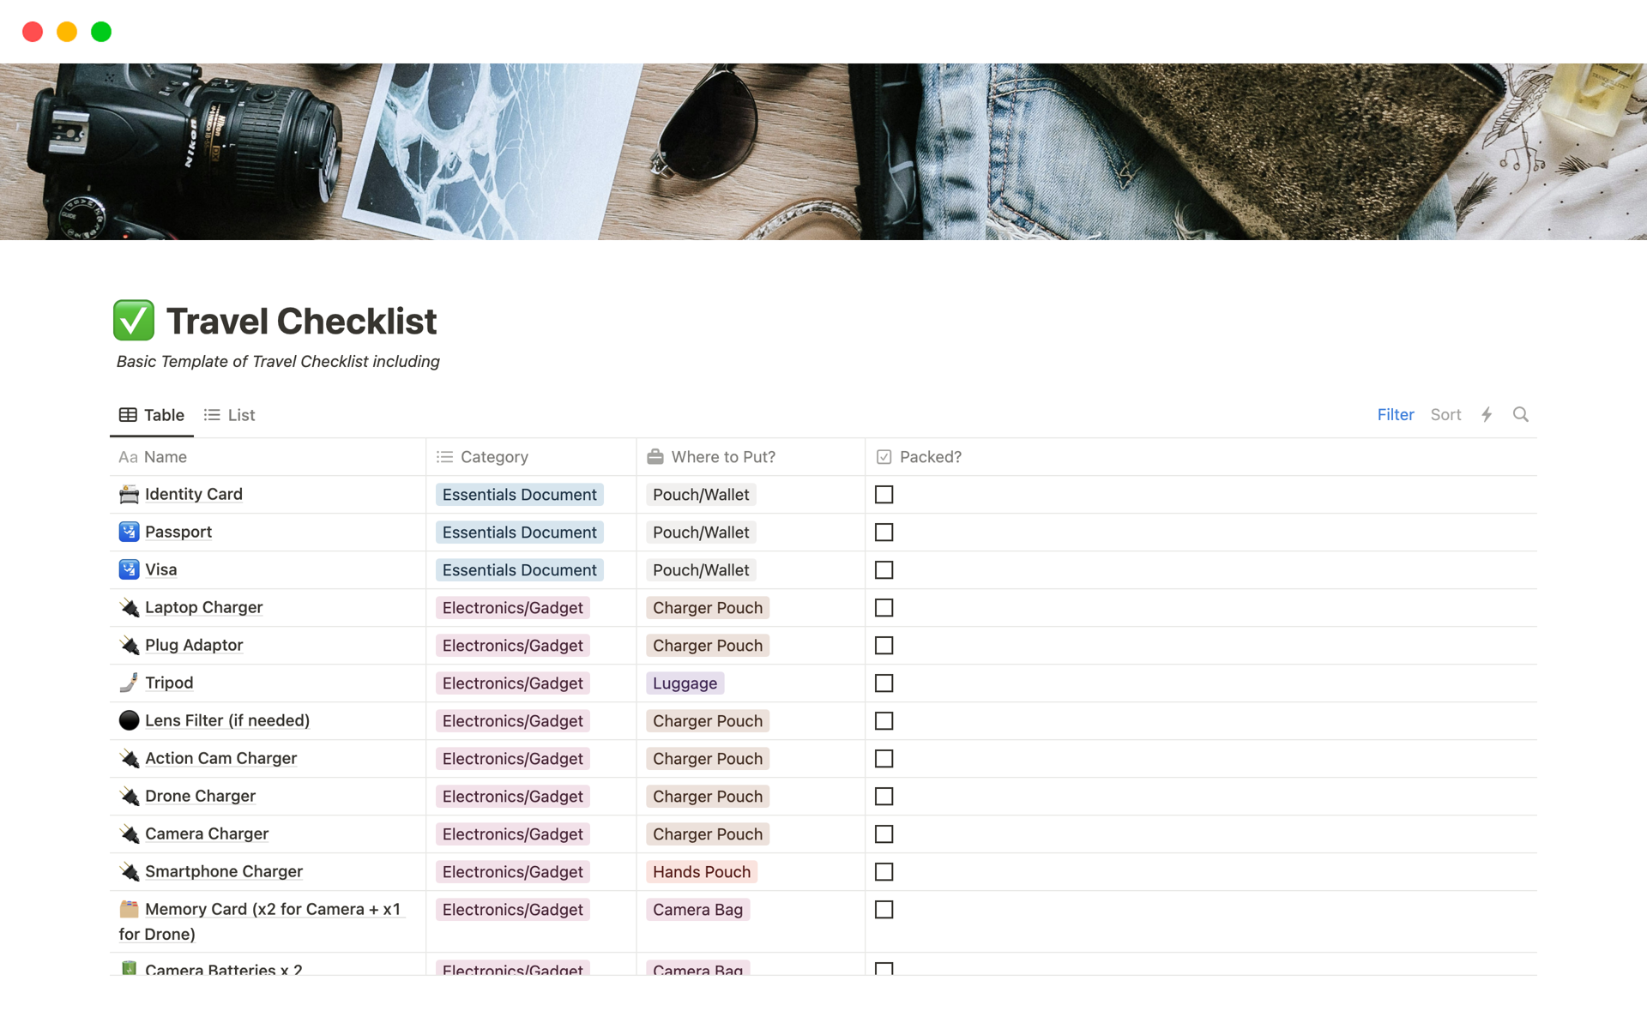This screenshot has width=1647, height=1029.
Task: Toggle Packed checkbox for Laptop Charger
Action: [884, 607]
